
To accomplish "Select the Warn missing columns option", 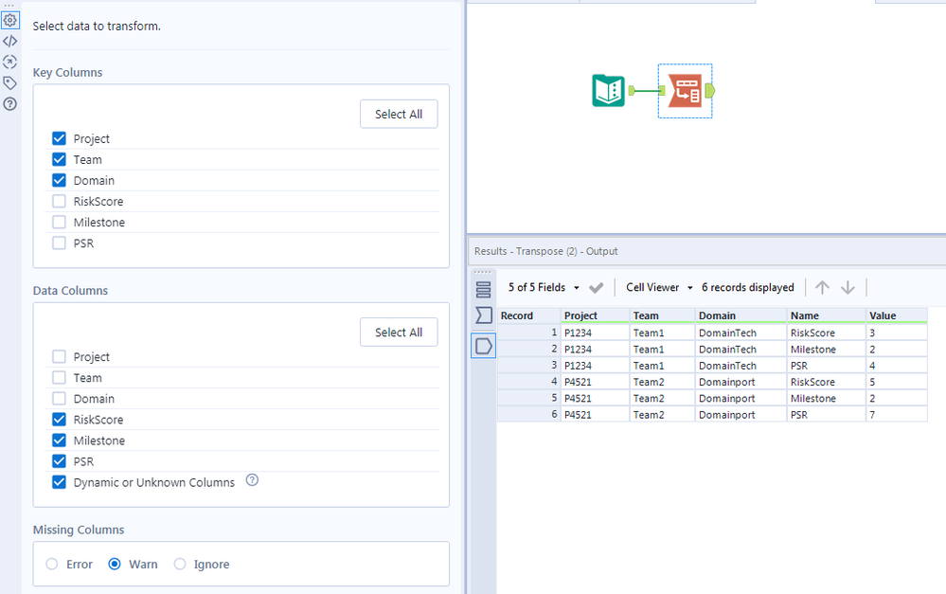I will tap(115, 564).
